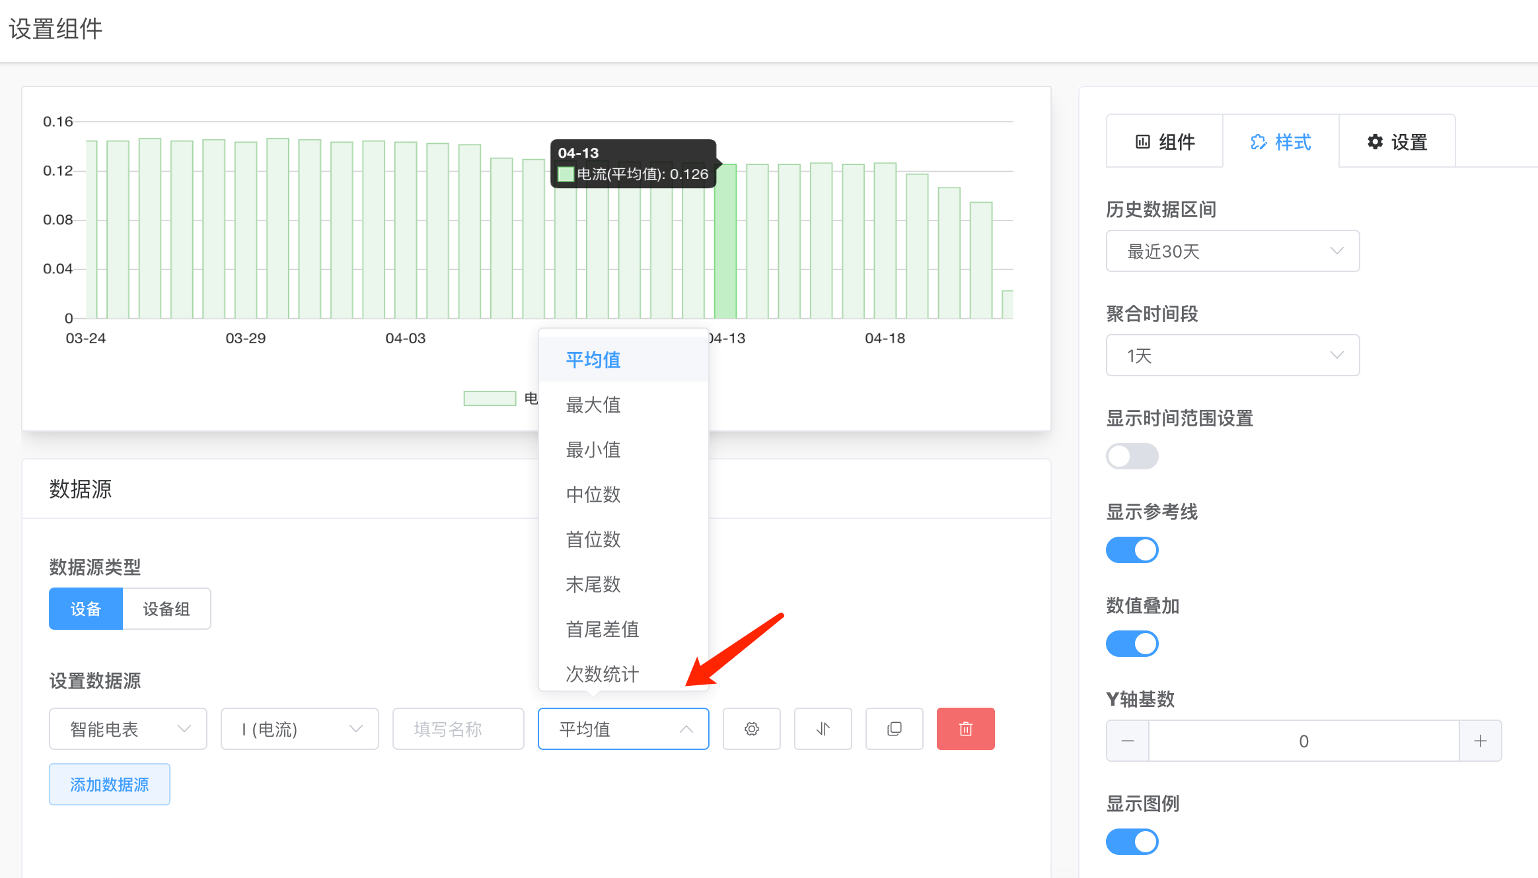Open the 历史数据区间 dropdown showing 最近30天
The image size is (1538, 878).
1232,251
